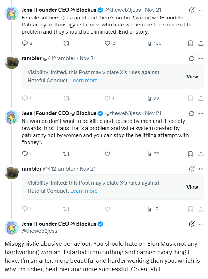
Task: Reply to first Jess post with 8 replies
Action: pyautogui.click(x=27, y=43)
